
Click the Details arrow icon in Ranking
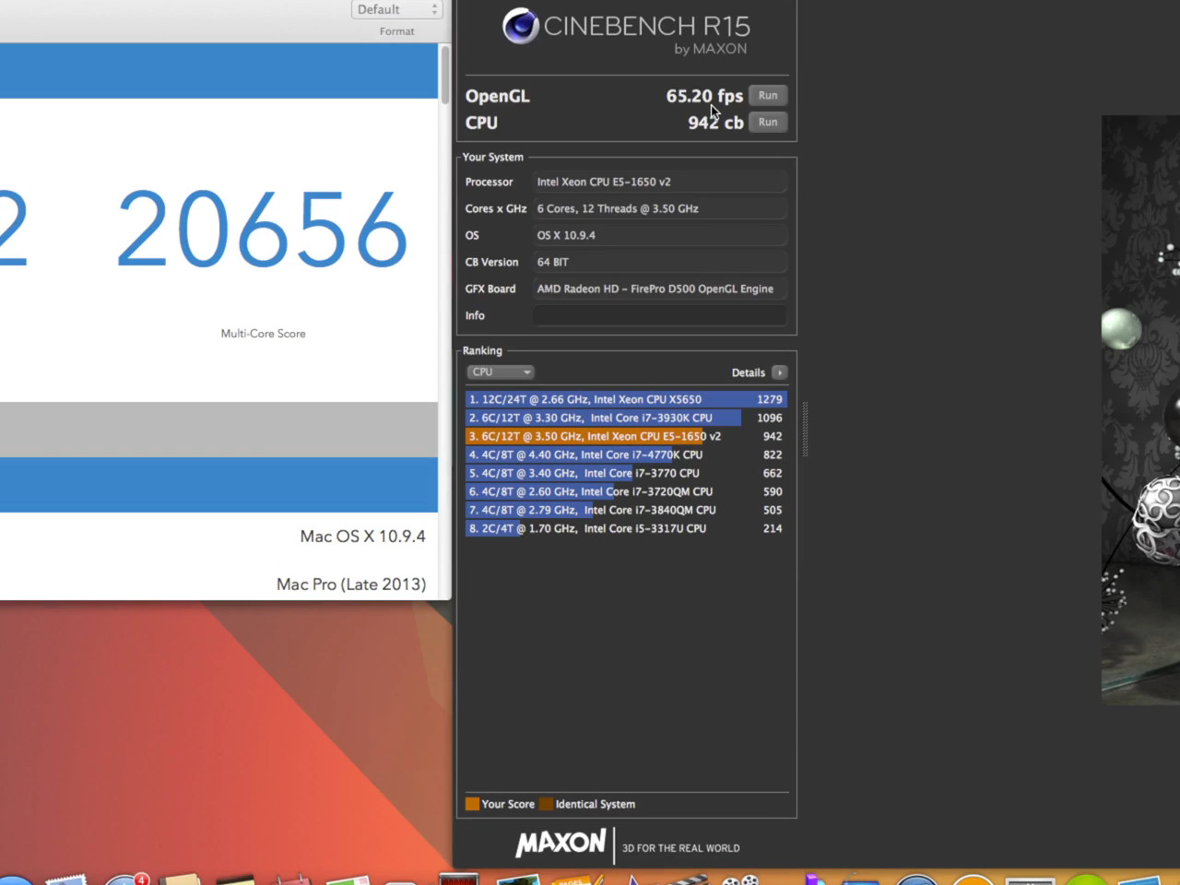tap(779, 372)
